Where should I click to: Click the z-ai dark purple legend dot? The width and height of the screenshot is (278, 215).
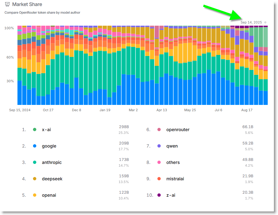(x=159, y=195)
